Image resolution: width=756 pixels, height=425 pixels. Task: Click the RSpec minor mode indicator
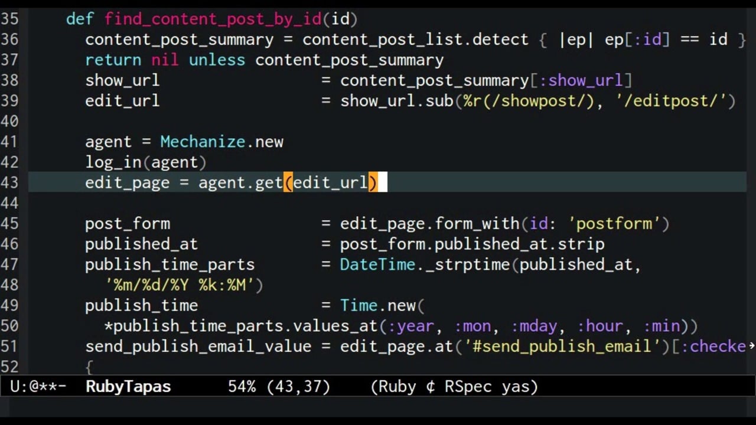click(x=468, y=386)
